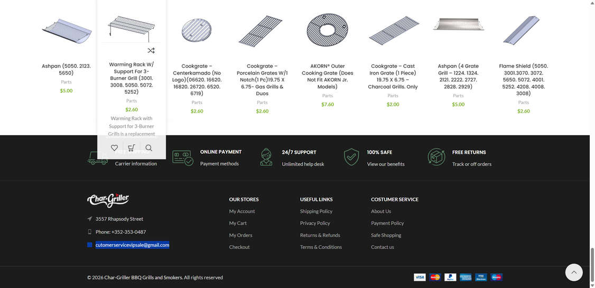Open My Account footer link
595x288 pixels.
(x=242, y=211)
